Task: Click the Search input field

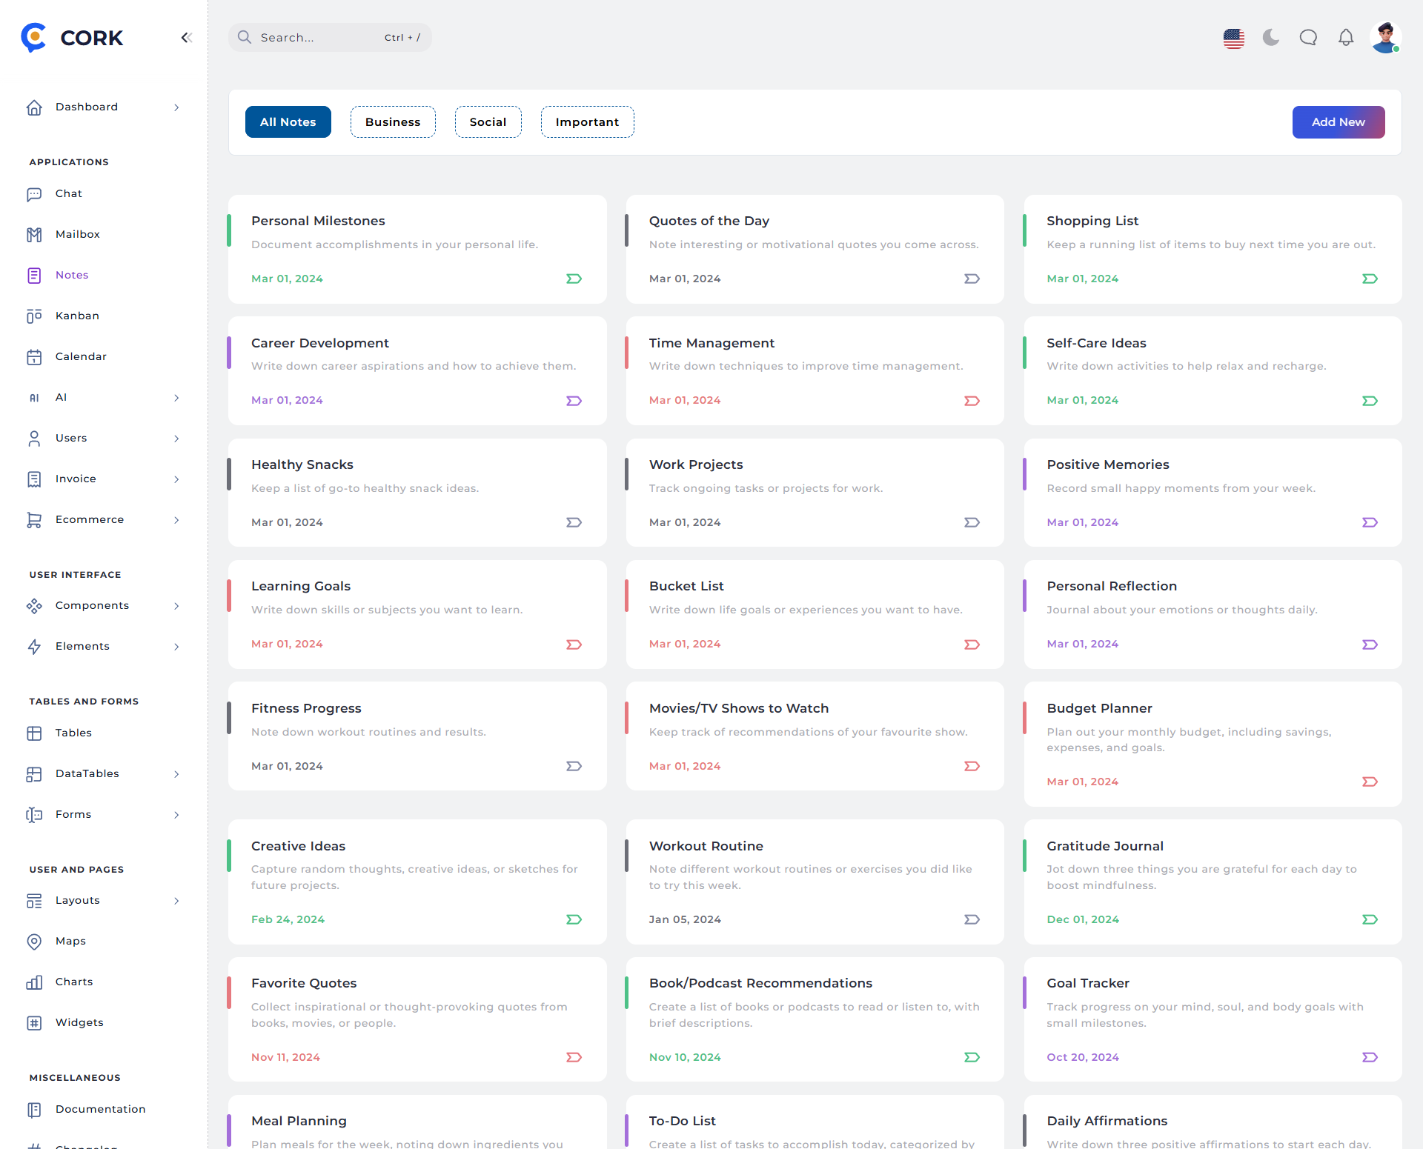Action: (x=319, y=38)
